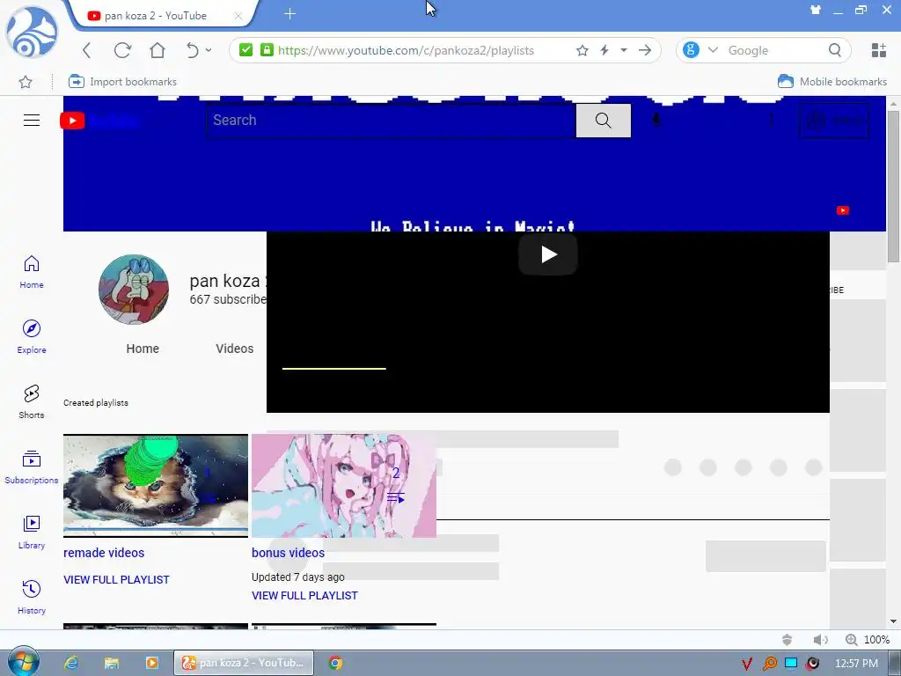Click the 100% zoom control

868,640
